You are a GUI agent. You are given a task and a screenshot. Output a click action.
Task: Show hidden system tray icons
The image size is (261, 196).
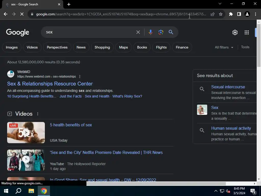click(x=216, y=191)
